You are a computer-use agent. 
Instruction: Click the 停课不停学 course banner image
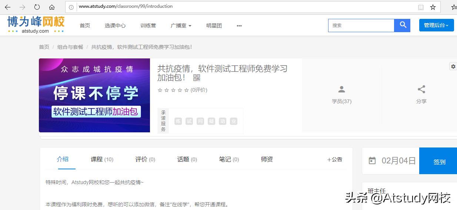tap(94, 95)
